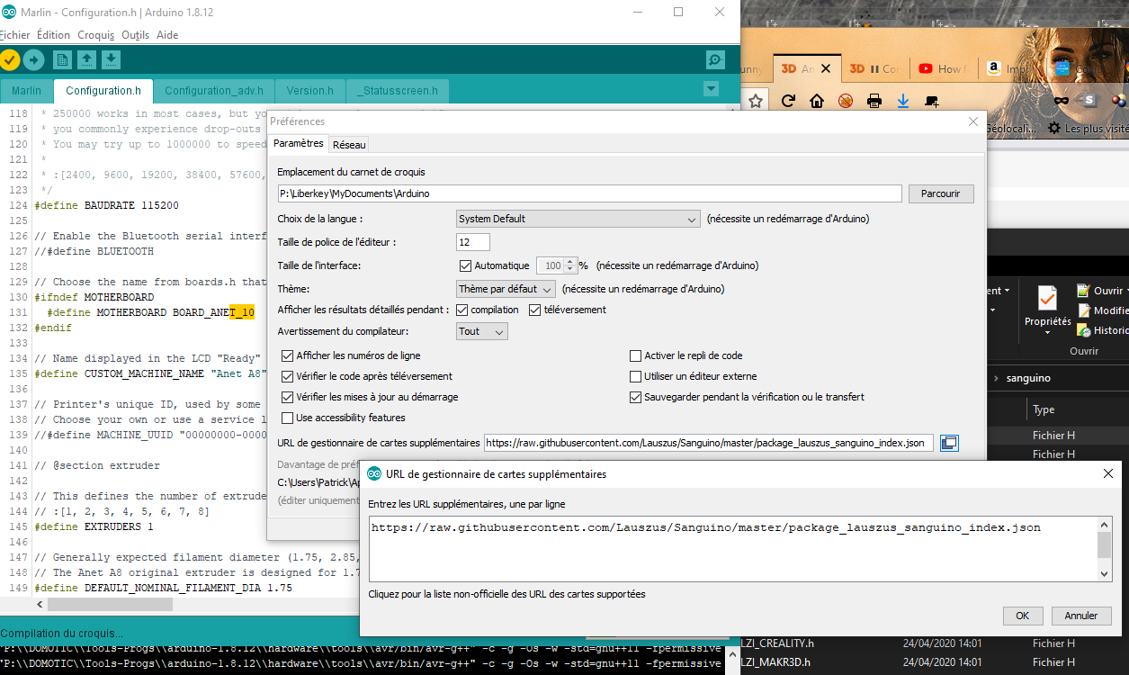
Task: Click the gray S extension icon in browser
Action: pyautogui.click(x=1089, y=101)
